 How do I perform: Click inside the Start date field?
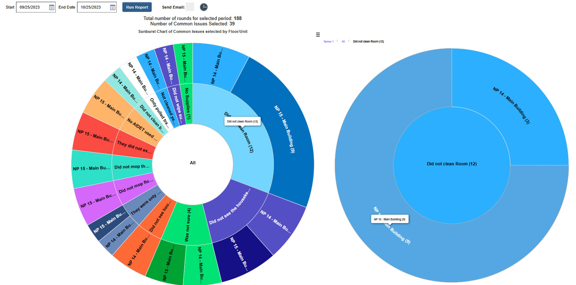pyautogui.click(x=32, y=7)
